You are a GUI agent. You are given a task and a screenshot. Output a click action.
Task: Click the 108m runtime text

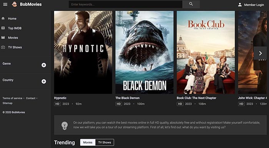(202, 104)
